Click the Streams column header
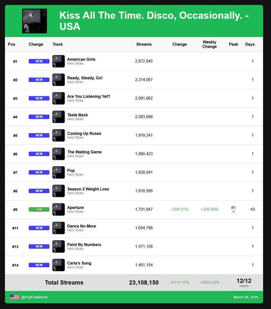 click(x=144, y=44)
